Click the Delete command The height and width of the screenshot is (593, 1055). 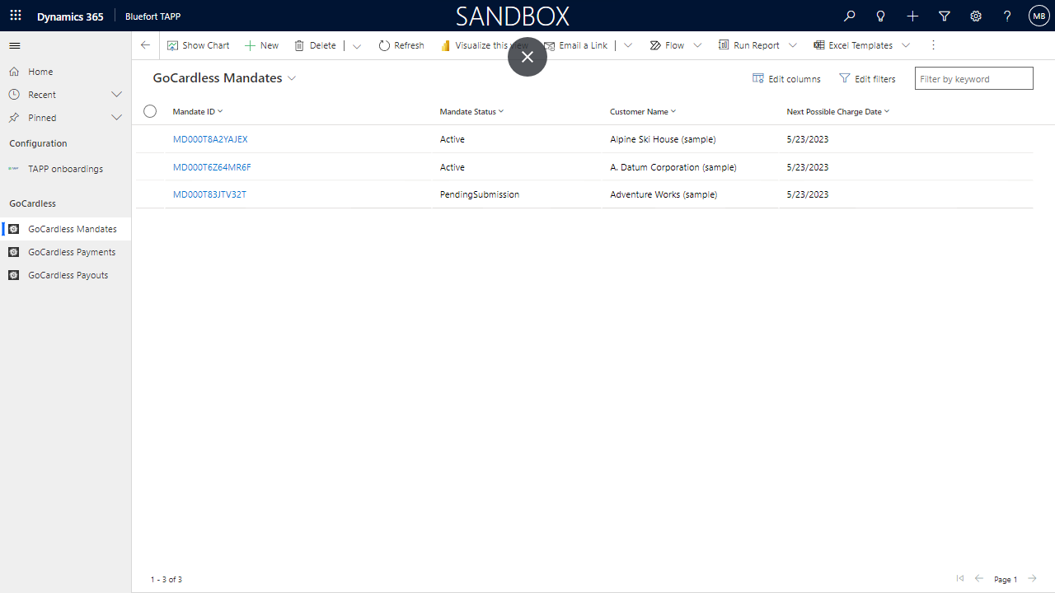[315, 45]
